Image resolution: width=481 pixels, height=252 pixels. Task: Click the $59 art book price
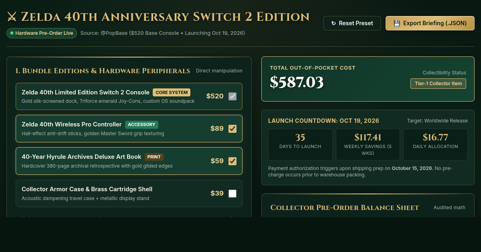tap(217, 161)
